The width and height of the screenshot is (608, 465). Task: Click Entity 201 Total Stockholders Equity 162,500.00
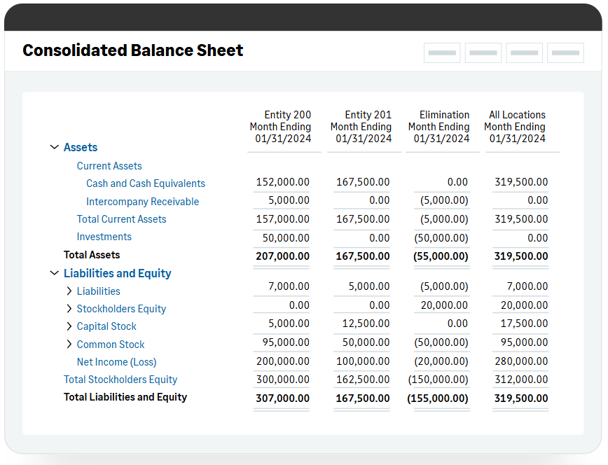(363, 380)
